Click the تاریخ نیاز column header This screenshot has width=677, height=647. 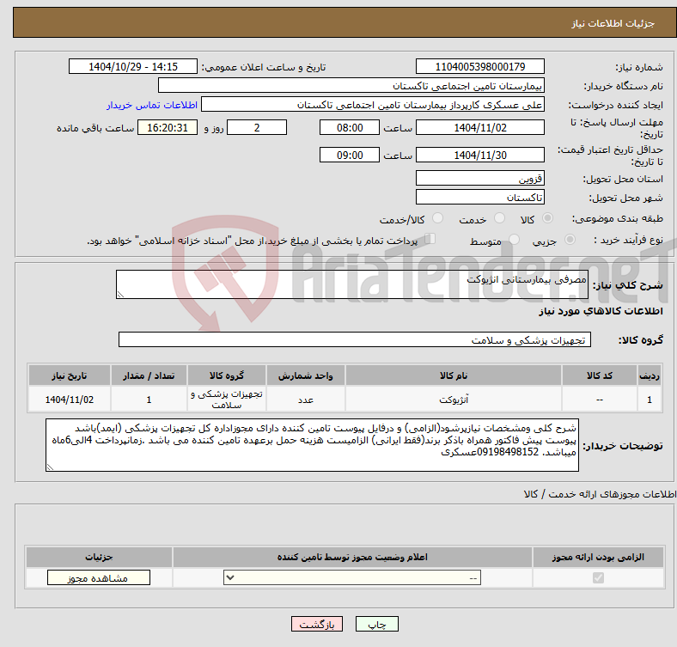(70, 375)
